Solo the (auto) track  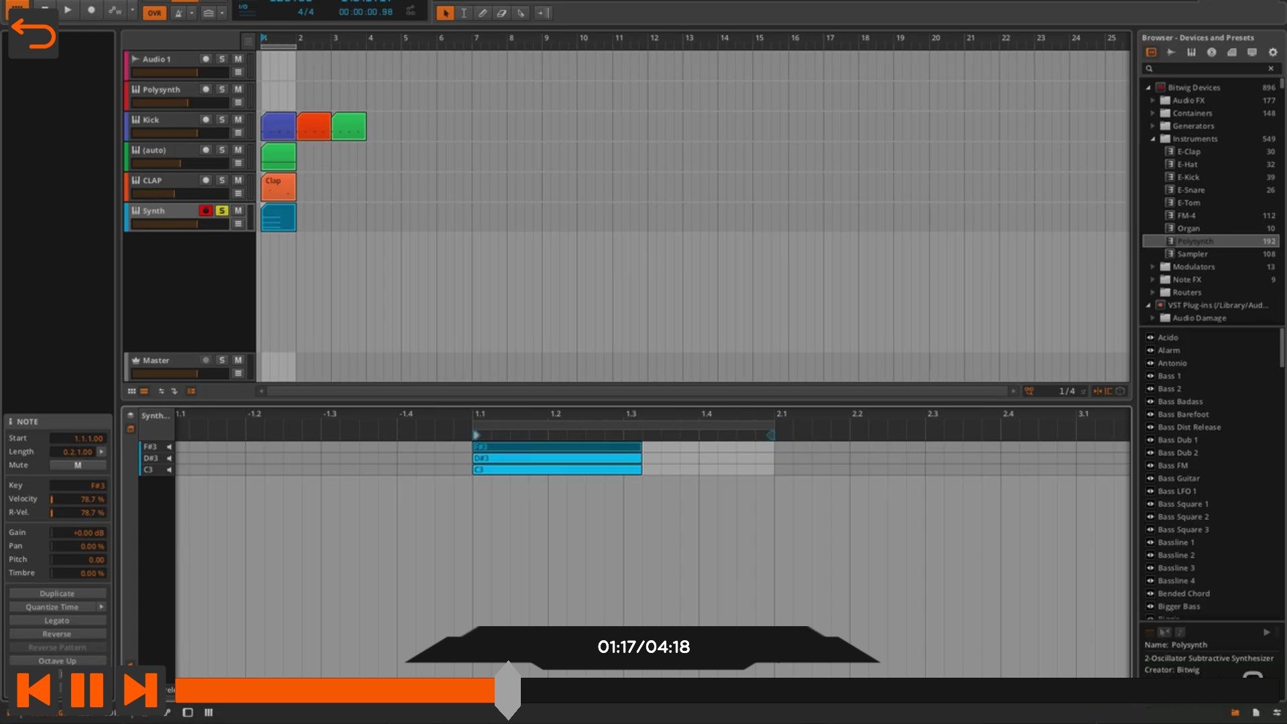click(x=222, y=150)
